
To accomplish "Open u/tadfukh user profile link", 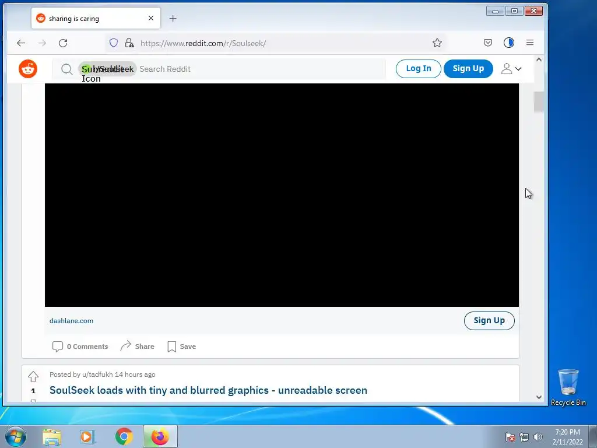I will 97,374.
